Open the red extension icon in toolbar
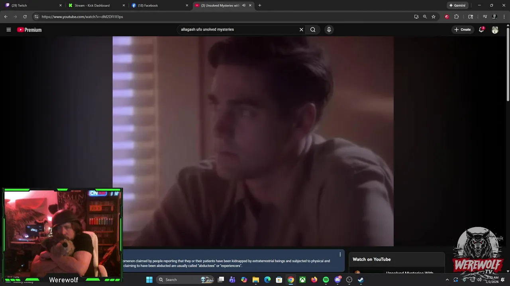510x286 pixels. click(447, 17)
